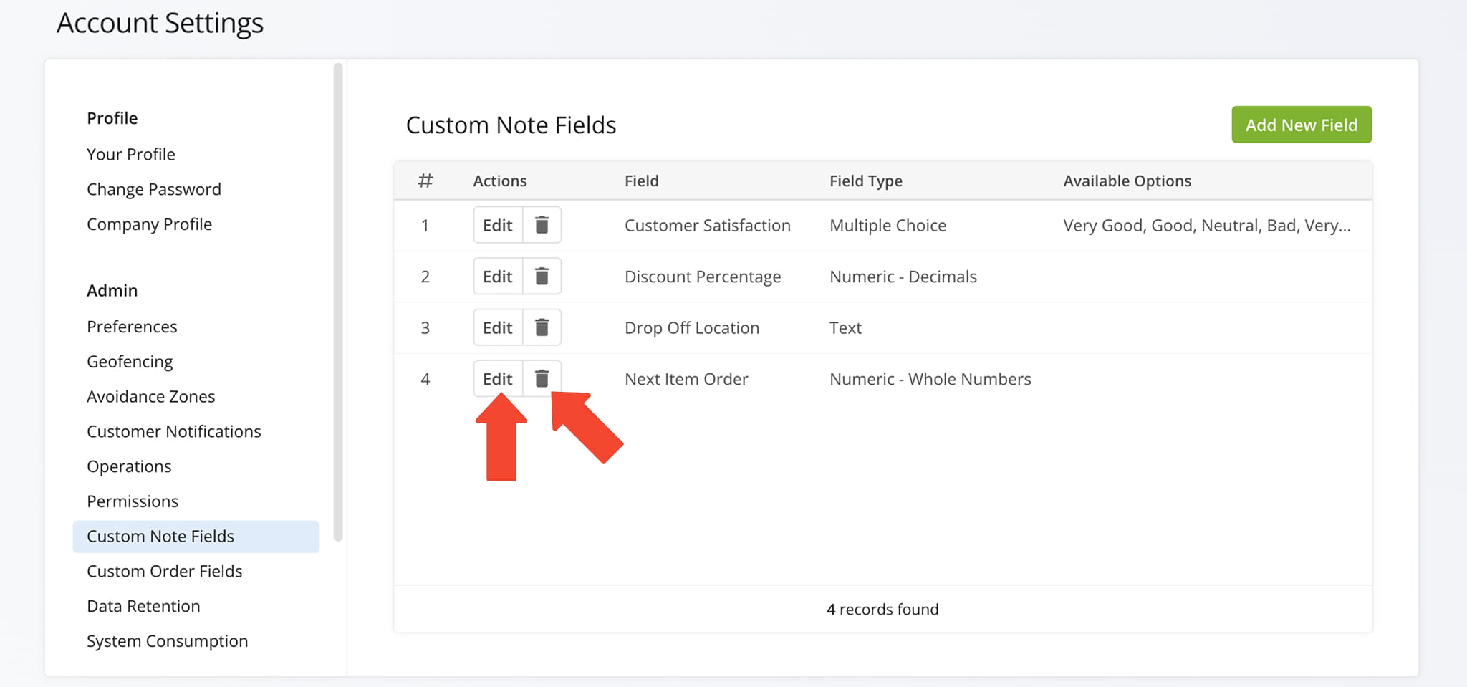Edit the Customer Satisfaction field
Image resolution: width=1467 pixels, height=687 pixels.
pyautogui.click(x=498, y=226)
